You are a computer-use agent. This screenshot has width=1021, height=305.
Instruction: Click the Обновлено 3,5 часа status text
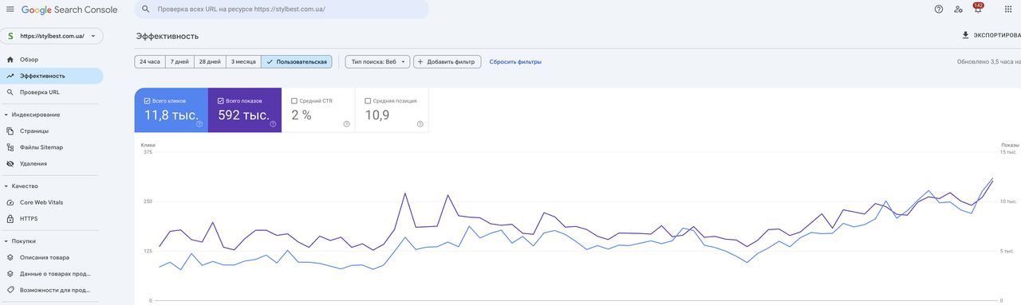pyautogui.click(x=989, y=61)
